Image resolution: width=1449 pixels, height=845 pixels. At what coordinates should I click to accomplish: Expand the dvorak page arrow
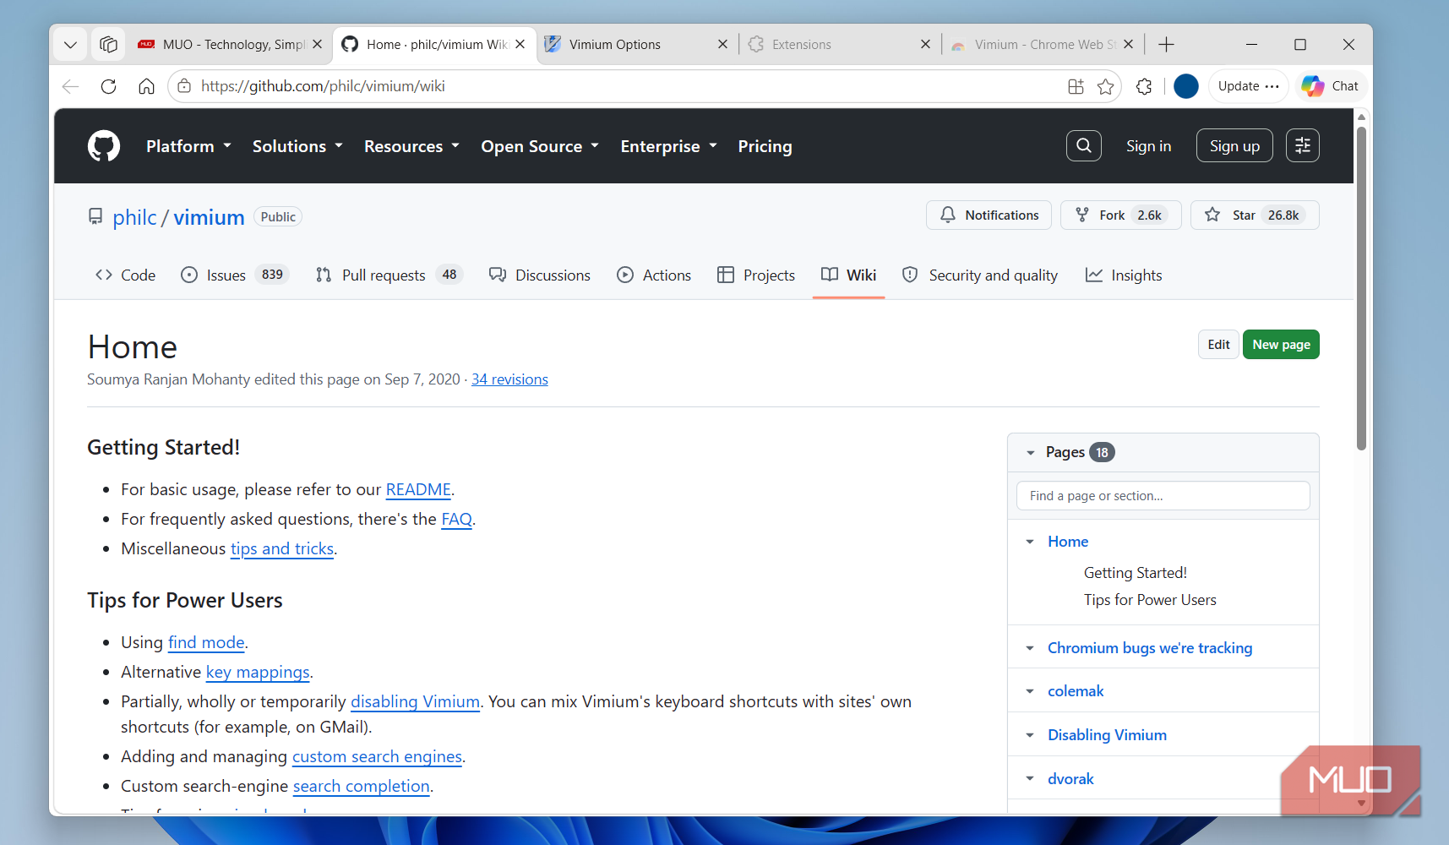pos(1030,779)
